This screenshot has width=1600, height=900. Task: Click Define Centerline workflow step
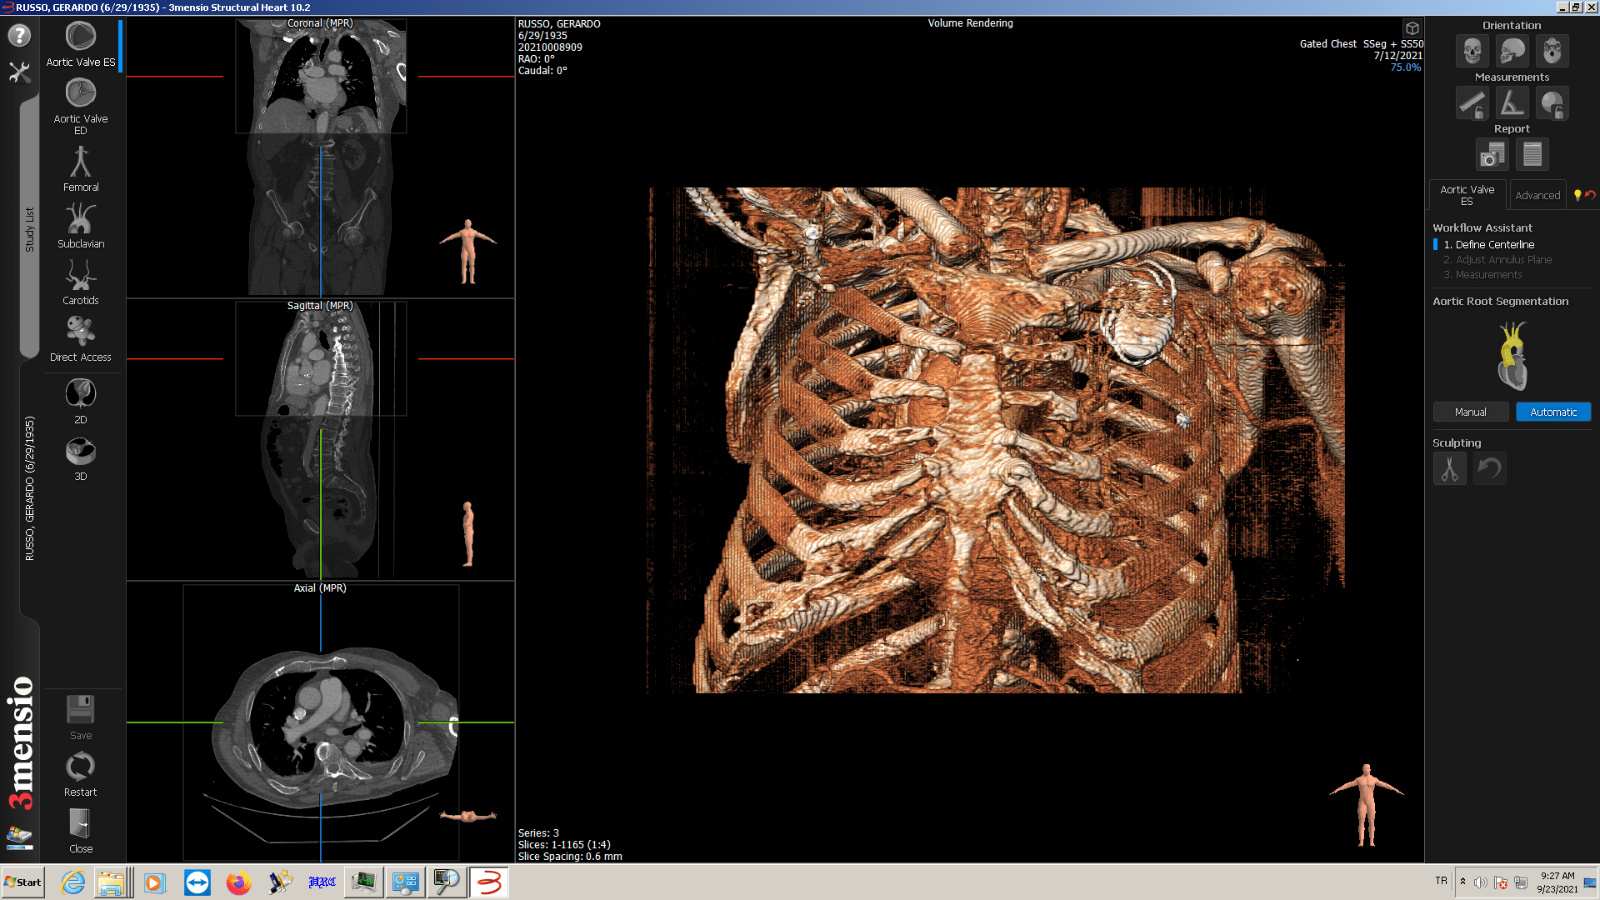(1494, 245)
